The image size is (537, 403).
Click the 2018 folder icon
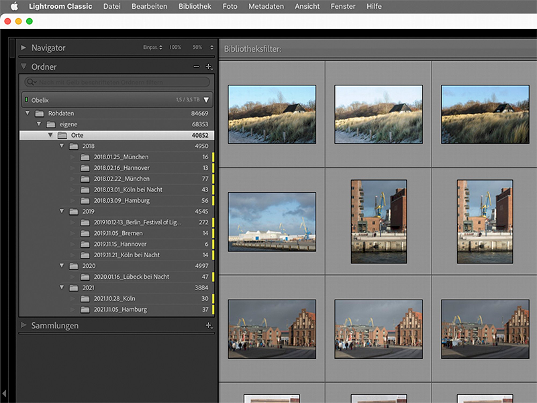point(74,146)
